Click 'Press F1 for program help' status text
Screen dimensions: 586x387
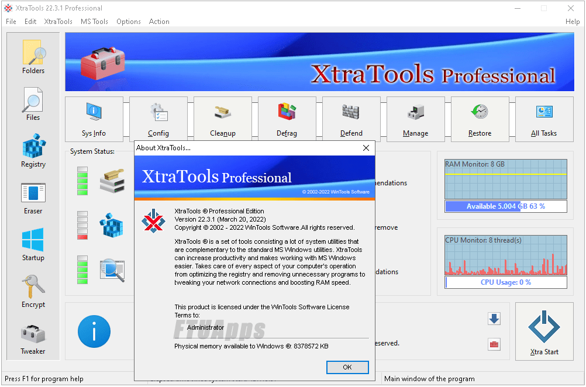44,379
